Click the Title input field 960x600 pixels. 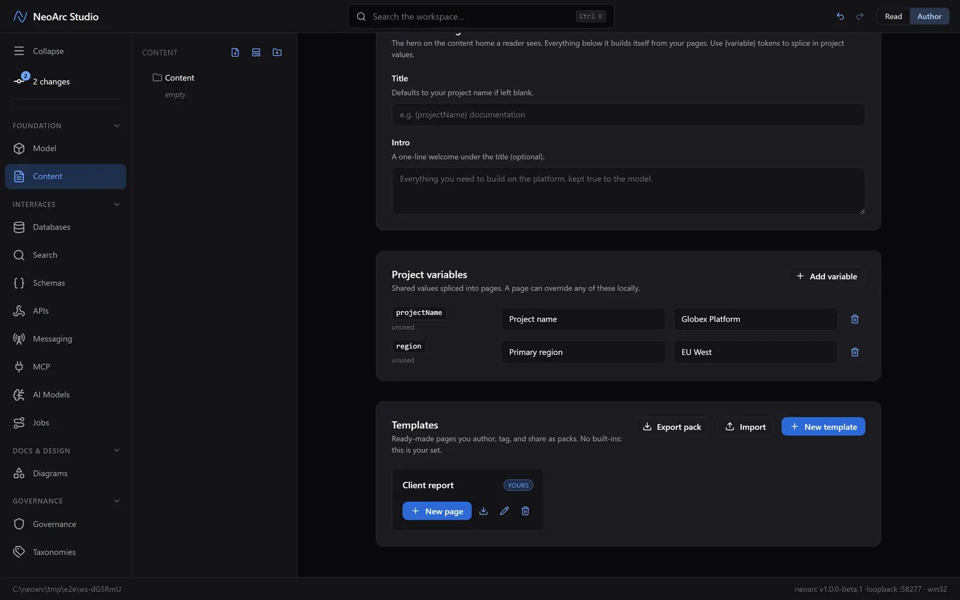628,115
